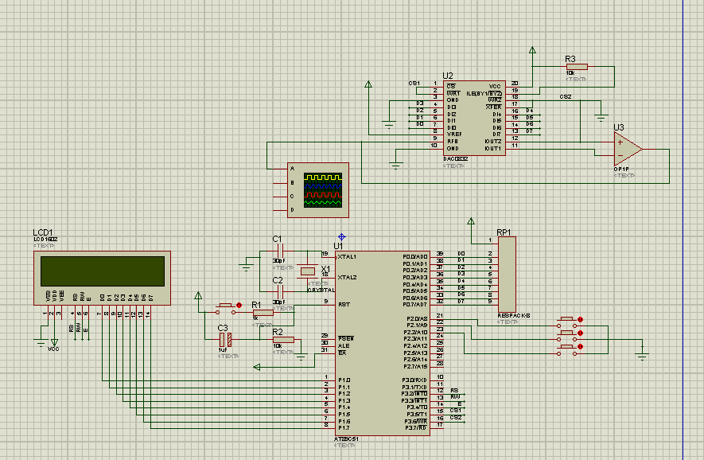Select the ground symbol right of push buttons

click(643, 357)
